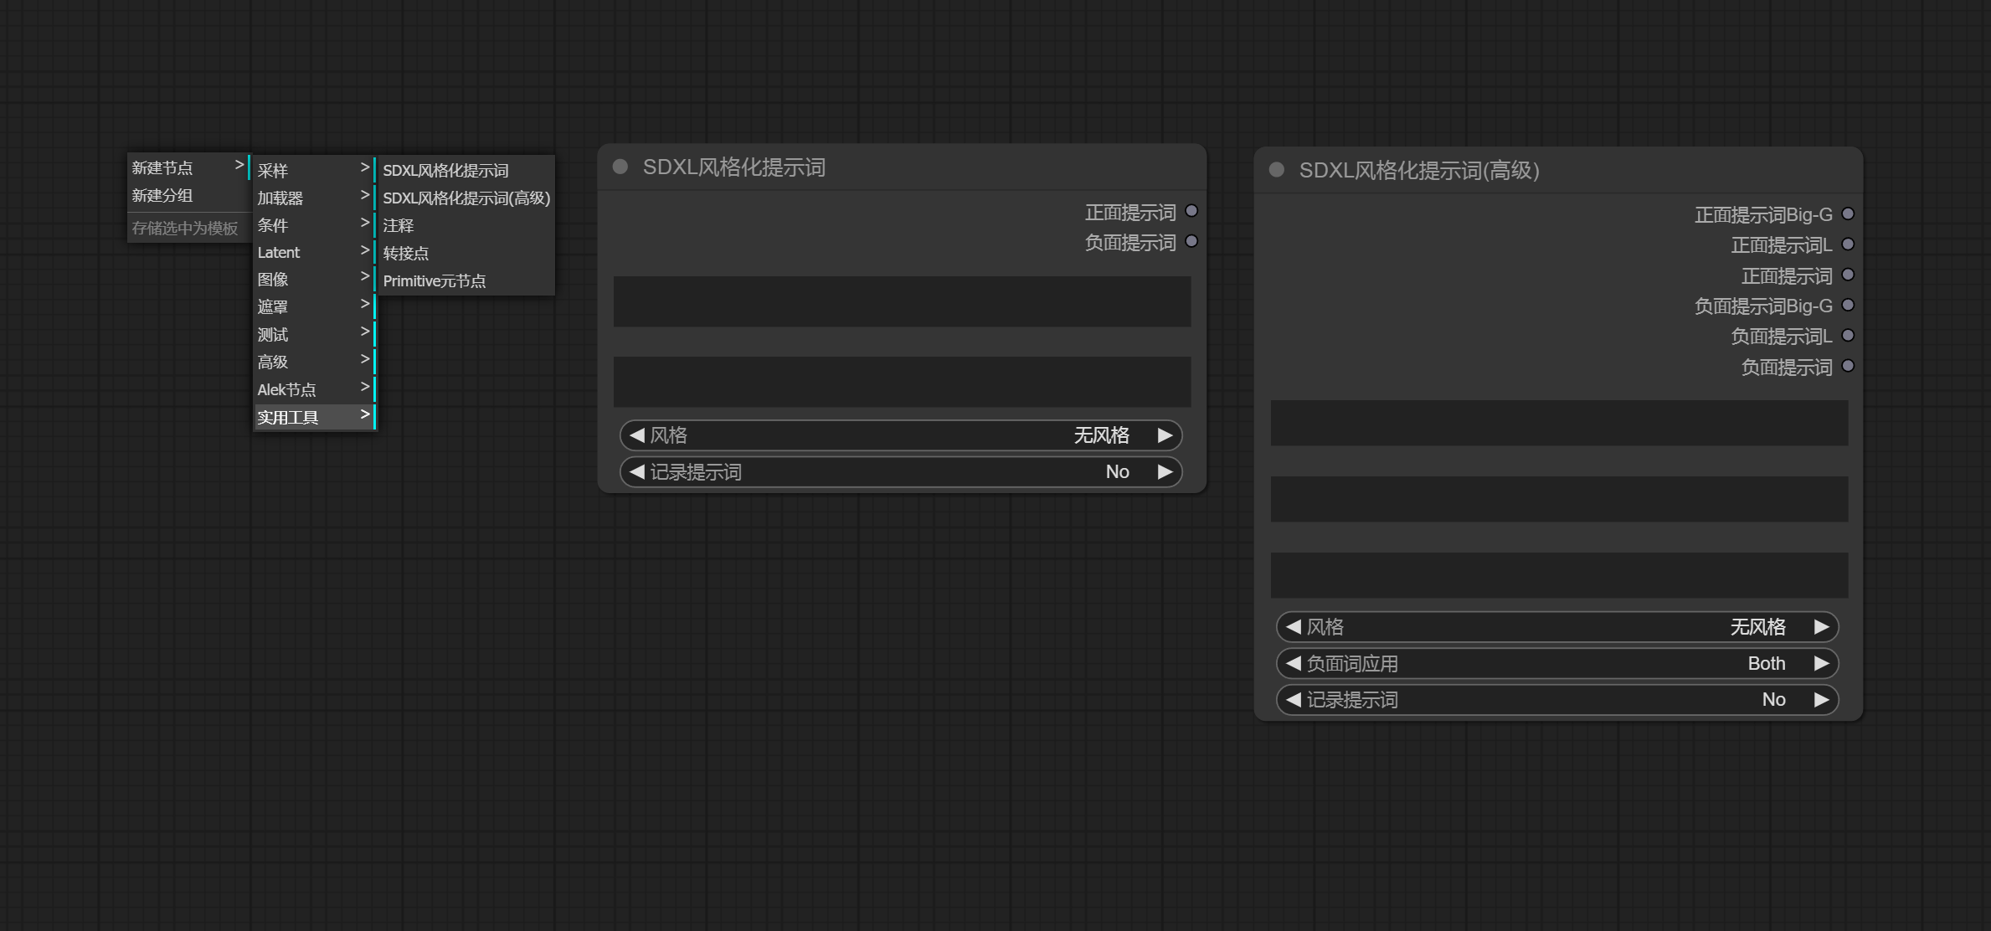Click the 负面提示词Big-G output slot dot
The height and width of the screenshot is (931, 1991).
coord(1848,306)
